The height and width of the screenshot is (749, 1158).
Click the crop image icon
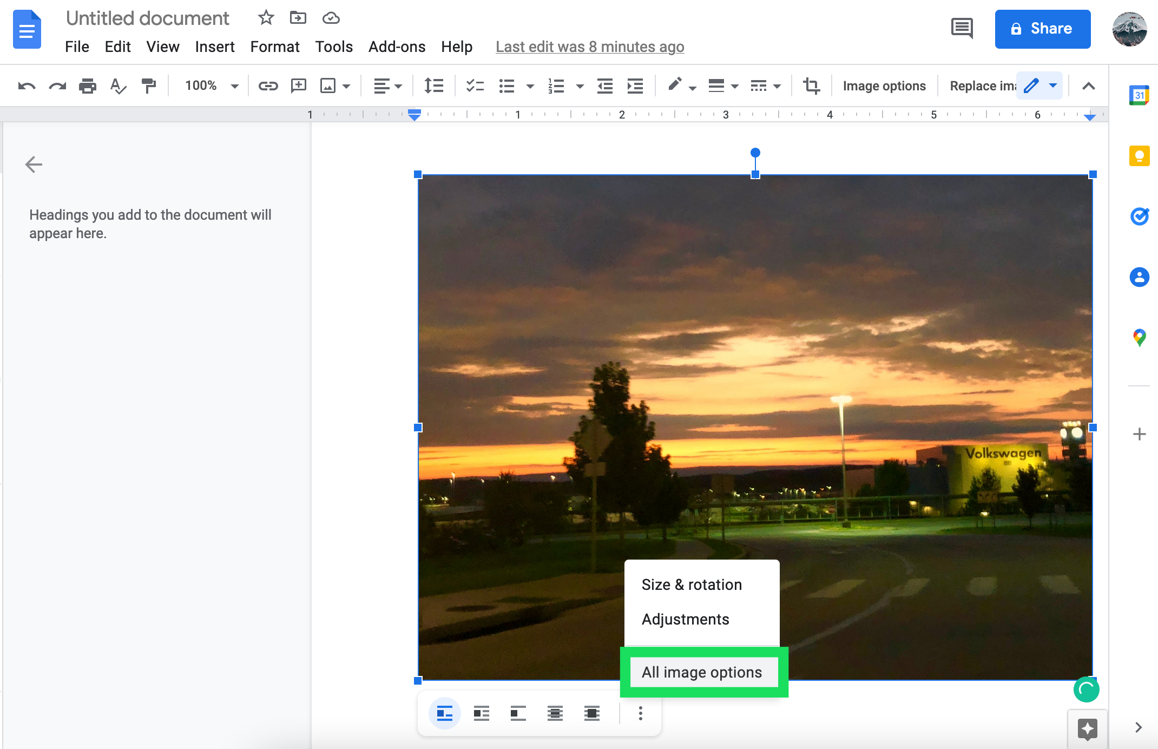pos(811,86)
